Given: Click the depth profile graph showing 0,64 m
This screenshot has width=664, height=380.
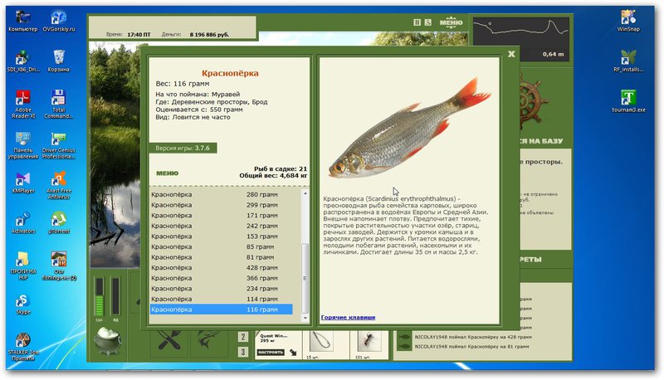Looking at the screenshot, I should pyautogui.click(x=521, y=39).
